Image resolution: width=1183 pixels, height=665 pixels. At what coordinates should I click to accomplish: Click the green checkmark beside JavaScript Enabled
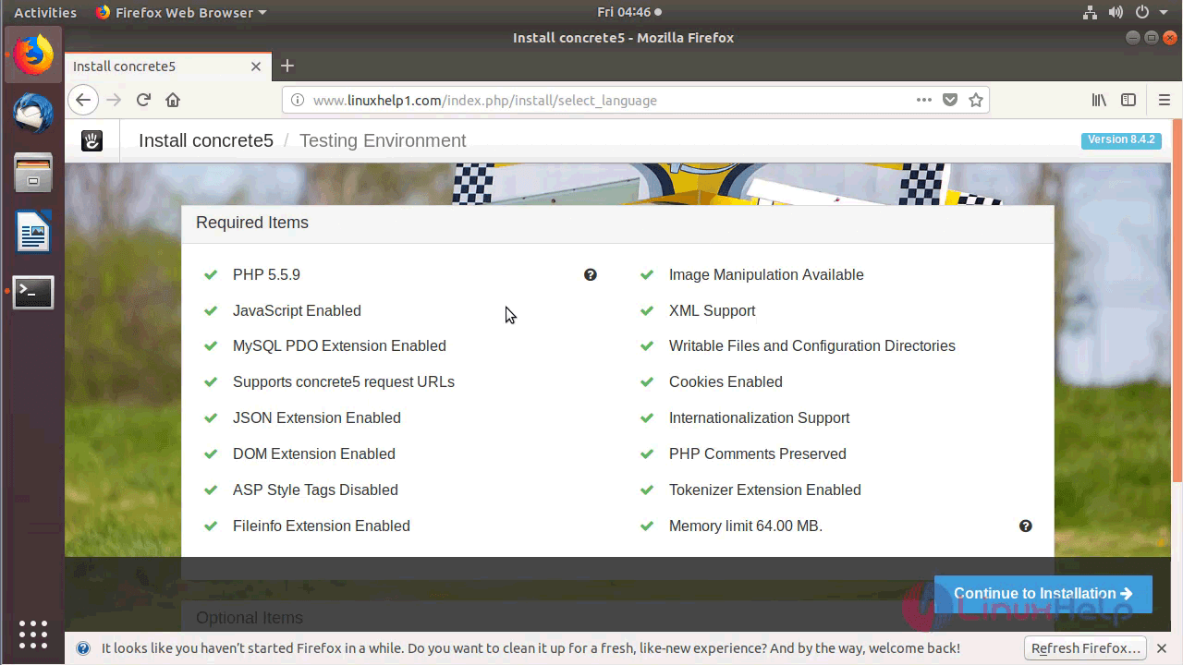[x=211, y=310]
